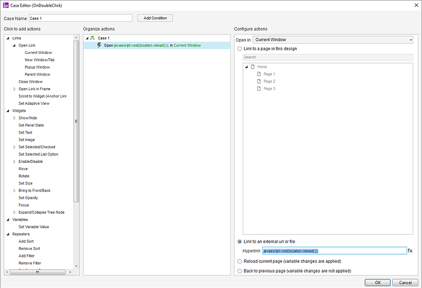The image size is (422, 288).
Task: Select 'Reload current page' radio option
Action: (x=239, y=260)
